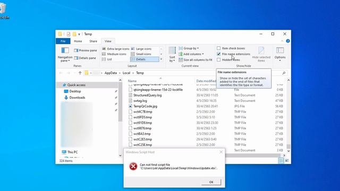Click the Help question mark icon
340x191 pixels.
[288, 41]
